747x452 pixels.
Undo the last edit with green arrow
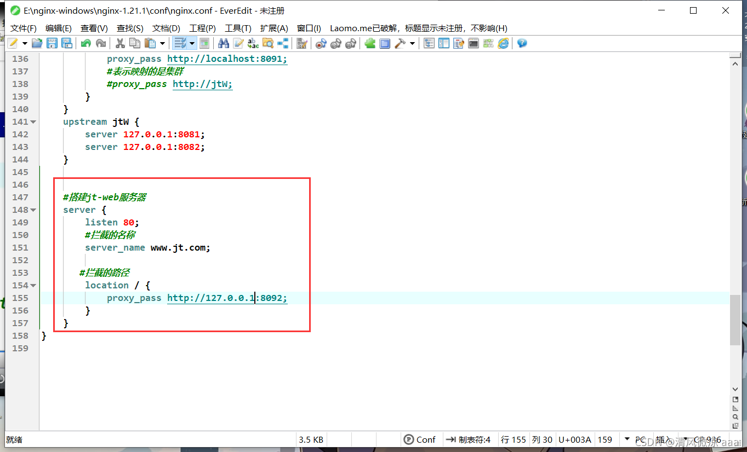tap(85, 43)
